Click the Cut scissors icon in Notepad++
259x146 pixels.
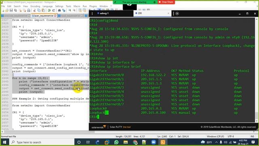point(34,11)
